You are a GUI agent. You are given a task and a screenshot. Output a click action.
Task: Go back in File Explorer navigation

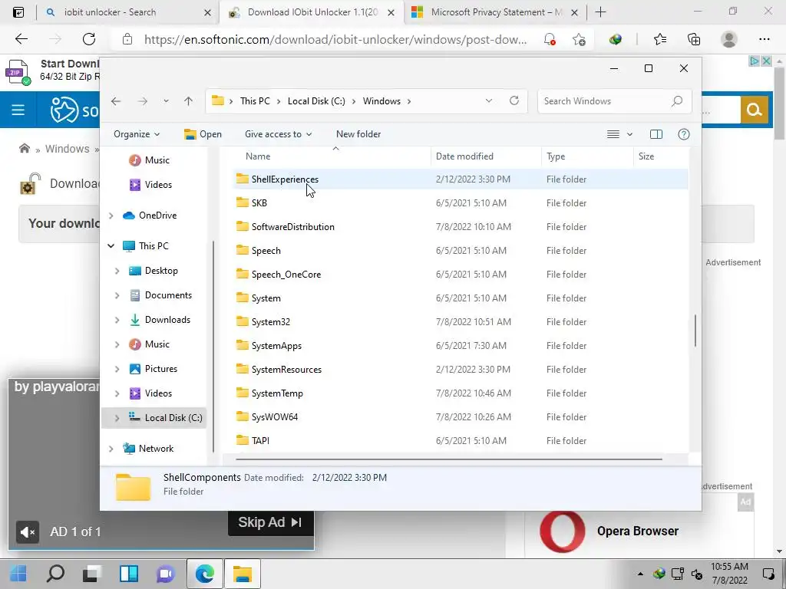coord(117,101)
